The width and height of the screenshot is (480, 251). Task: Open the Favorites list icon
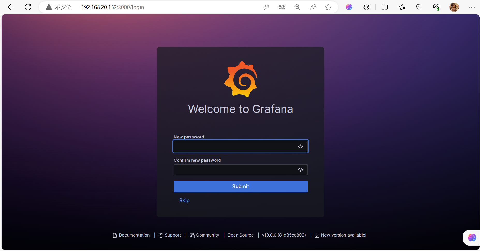point(402,7)
